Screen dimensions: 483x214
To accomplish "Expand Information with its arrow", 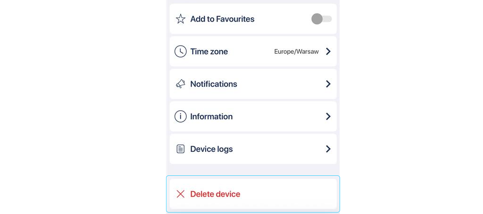I will pos(328,116).
